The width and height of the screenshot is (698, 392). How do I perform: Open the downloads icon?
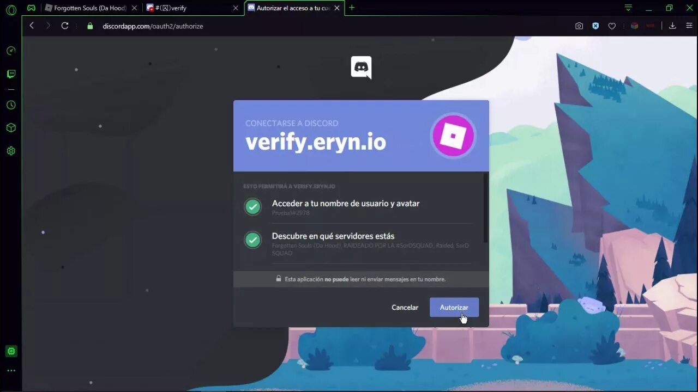672,26
